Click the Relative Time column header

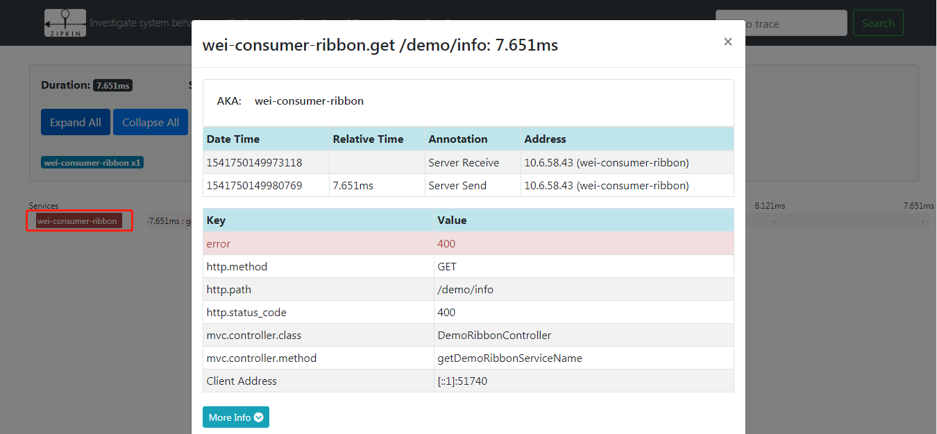point(377,139)
